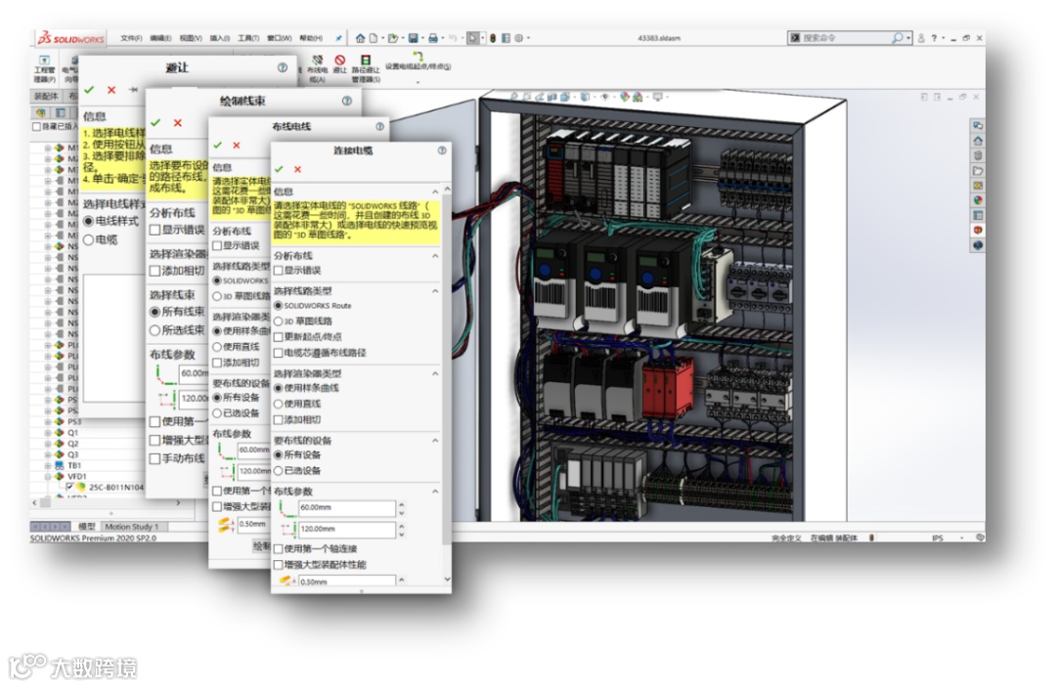
Task: Open Appearances color ball tab in task pane
Action: tap(978, 199)
